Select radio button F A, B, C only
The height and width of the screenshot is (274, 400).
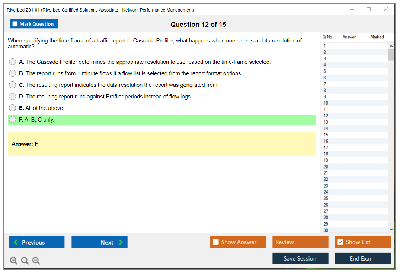13,120
